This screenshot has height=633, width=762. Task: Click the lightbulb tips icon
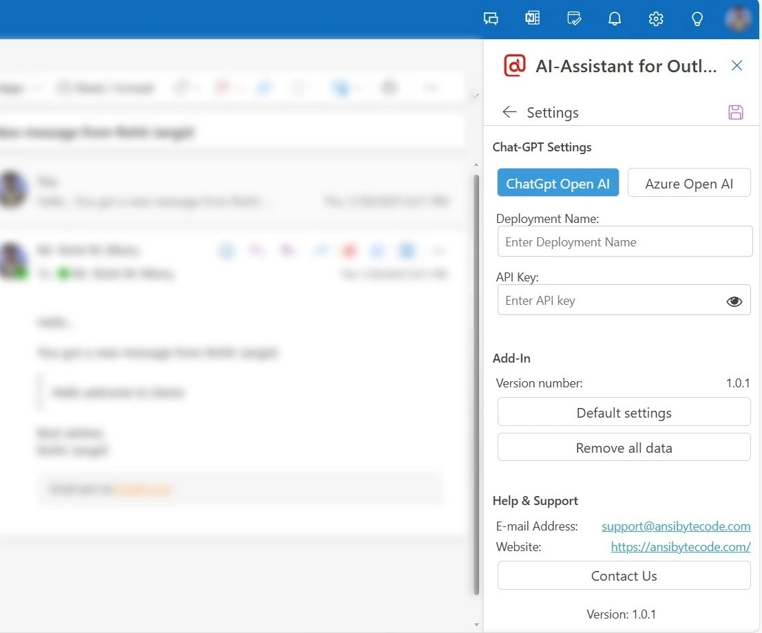point(697,19)
